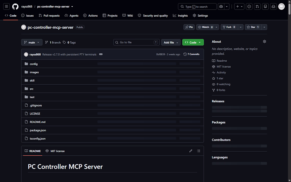This screenshot has width=291, height=182.
Task: Open Create new plus dropdown
Action: [239, 7]
